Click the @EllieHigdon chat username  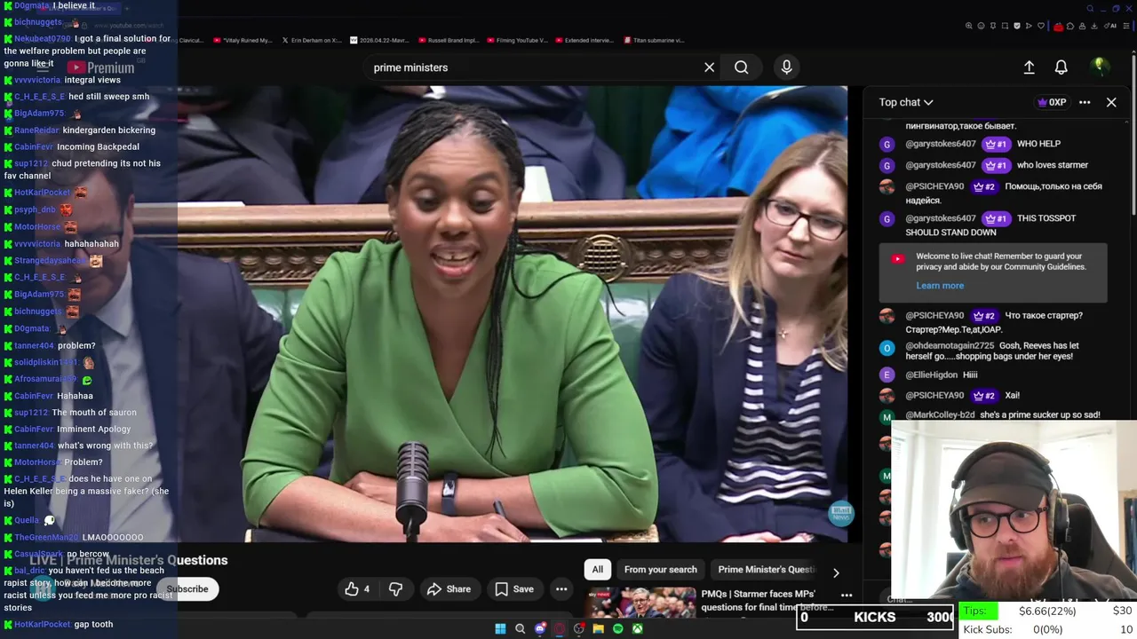[x=931, y=375]
